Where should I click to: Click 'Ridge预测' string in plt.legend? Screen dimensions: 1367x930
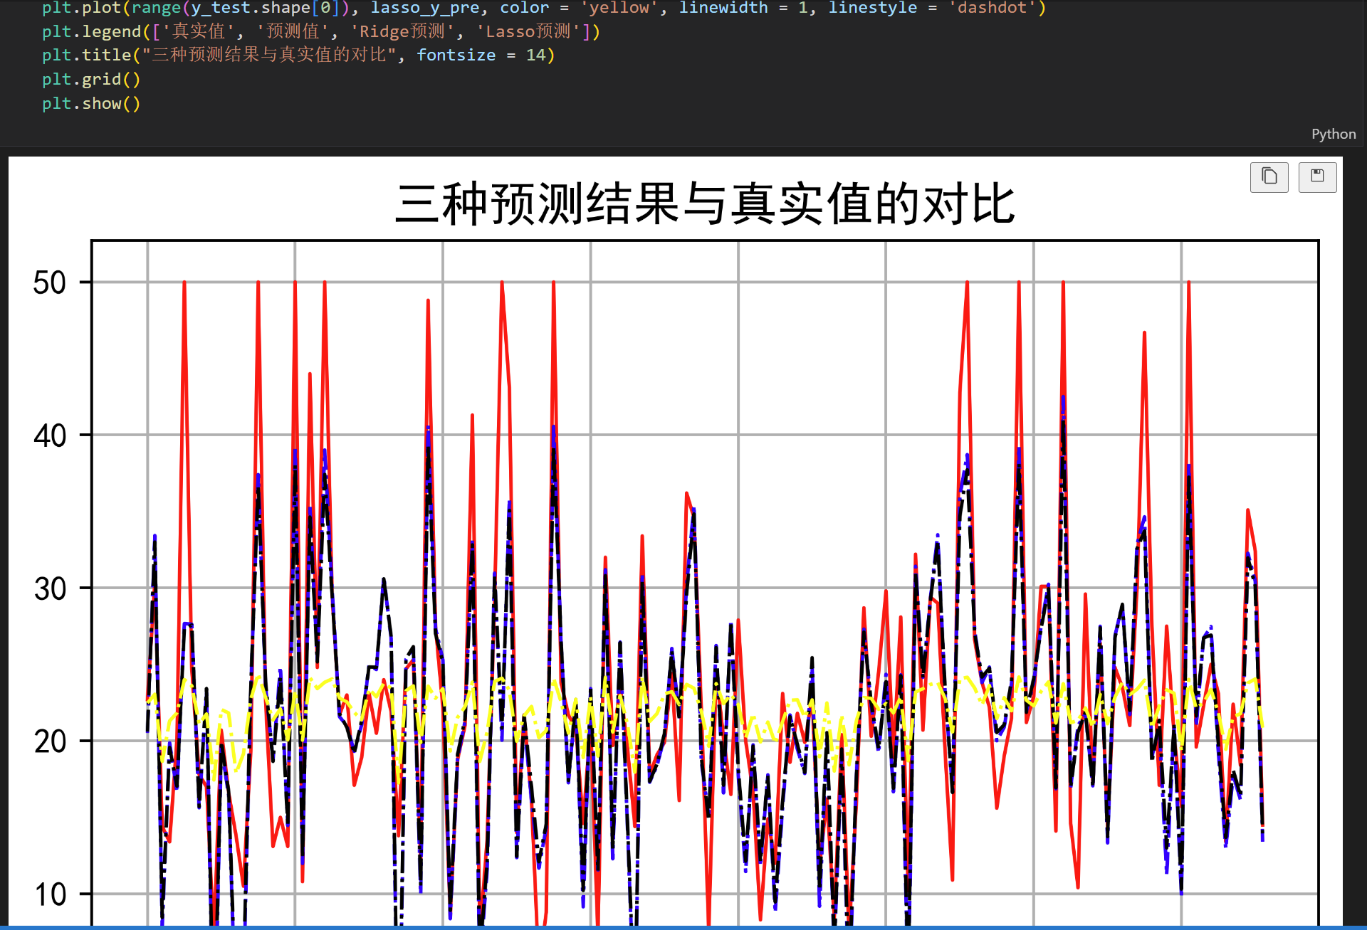(x=402, y=31)
